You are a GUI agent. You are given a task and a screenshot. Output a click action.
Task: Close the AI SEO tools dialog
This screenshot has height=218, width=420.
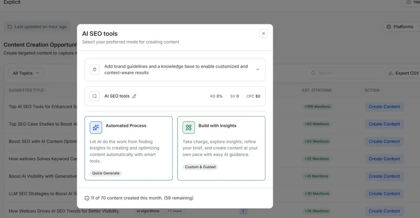click(x=264, y=34)
